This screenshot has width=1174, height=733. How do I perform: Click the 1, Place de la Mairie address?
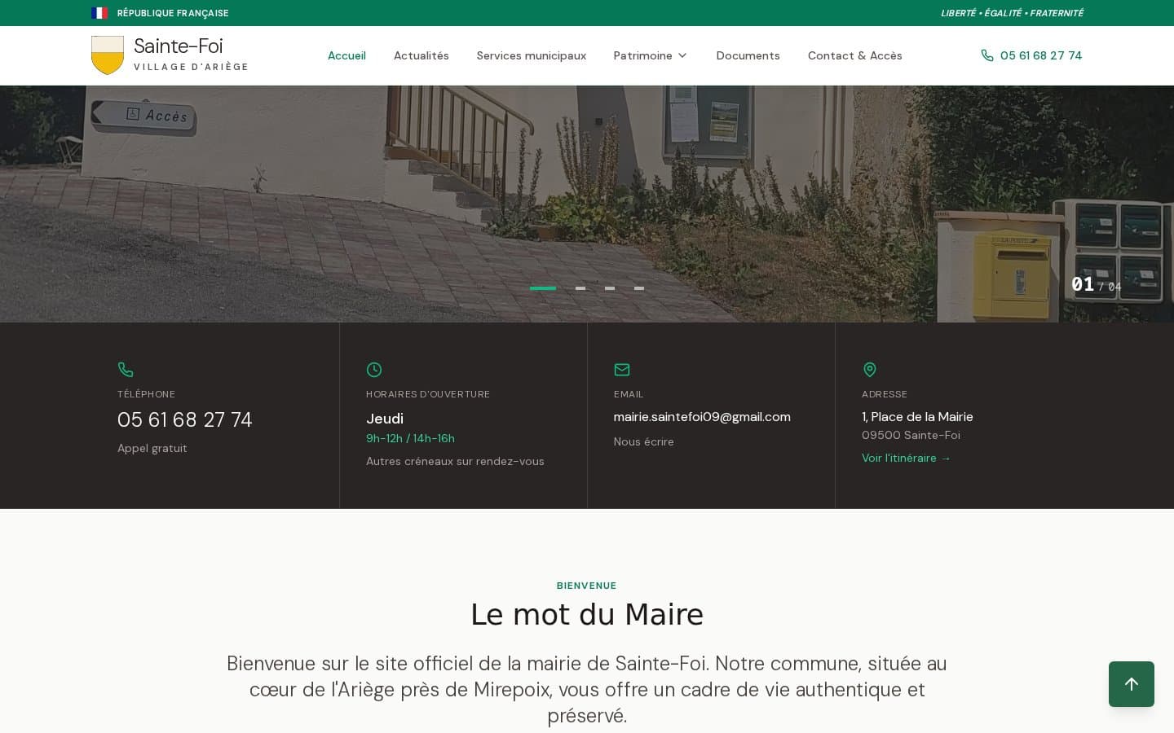[917, 417]
